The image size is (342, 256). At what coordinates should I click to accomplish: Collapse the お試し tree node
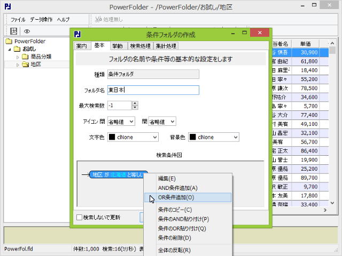(10, 50)
